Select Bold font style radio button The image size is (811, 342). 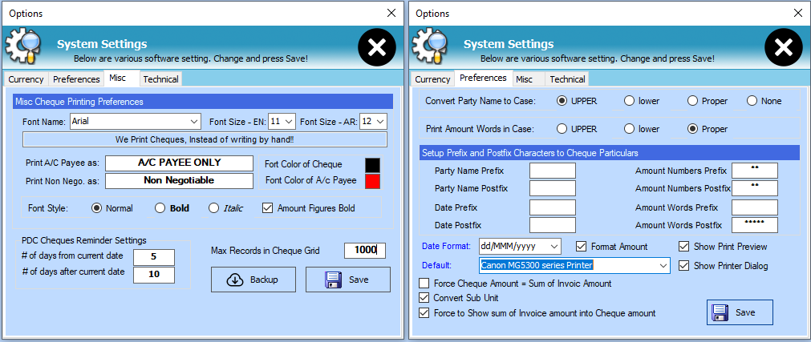click(x=160, y=208)
